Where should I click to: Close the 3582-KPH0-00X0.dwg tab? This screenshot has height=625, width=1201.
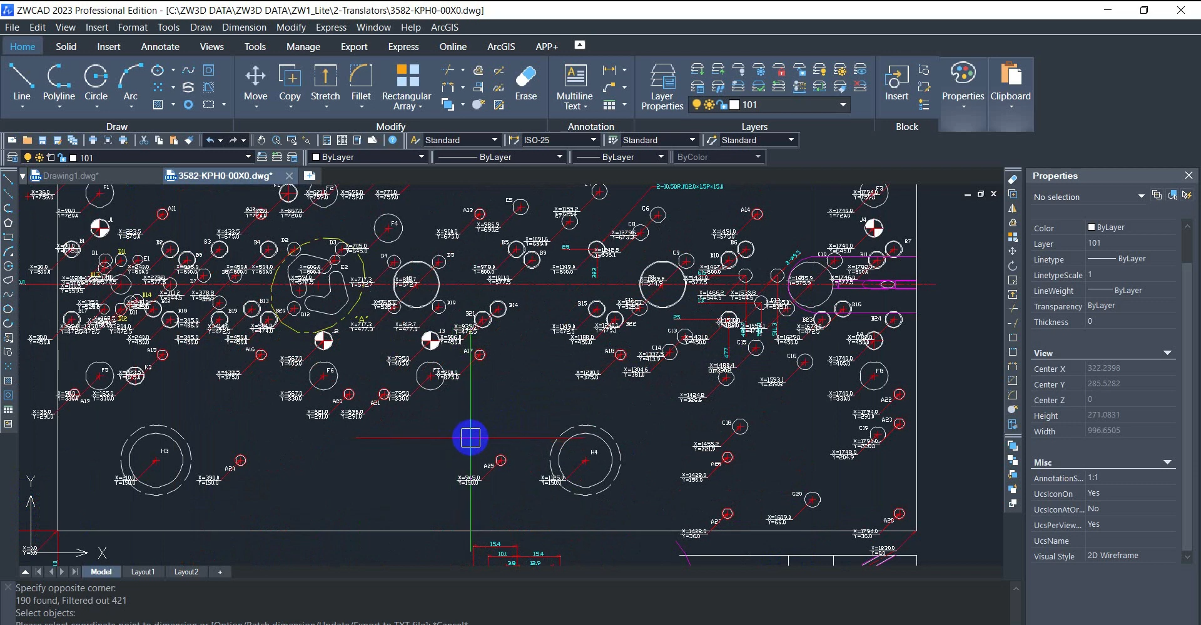pos(289,176)
